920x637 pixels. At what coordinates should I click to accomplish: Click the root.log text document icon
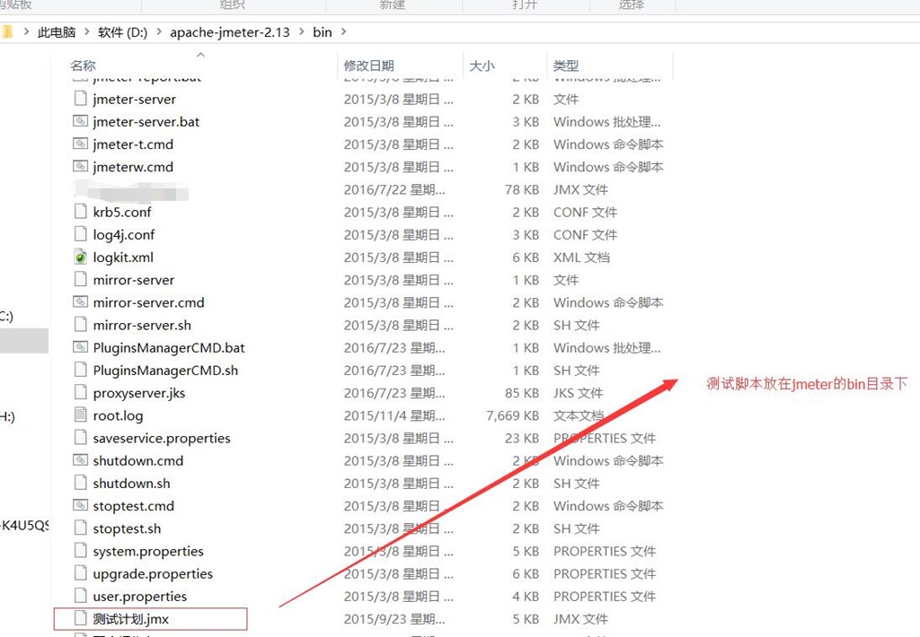point(80,414)
